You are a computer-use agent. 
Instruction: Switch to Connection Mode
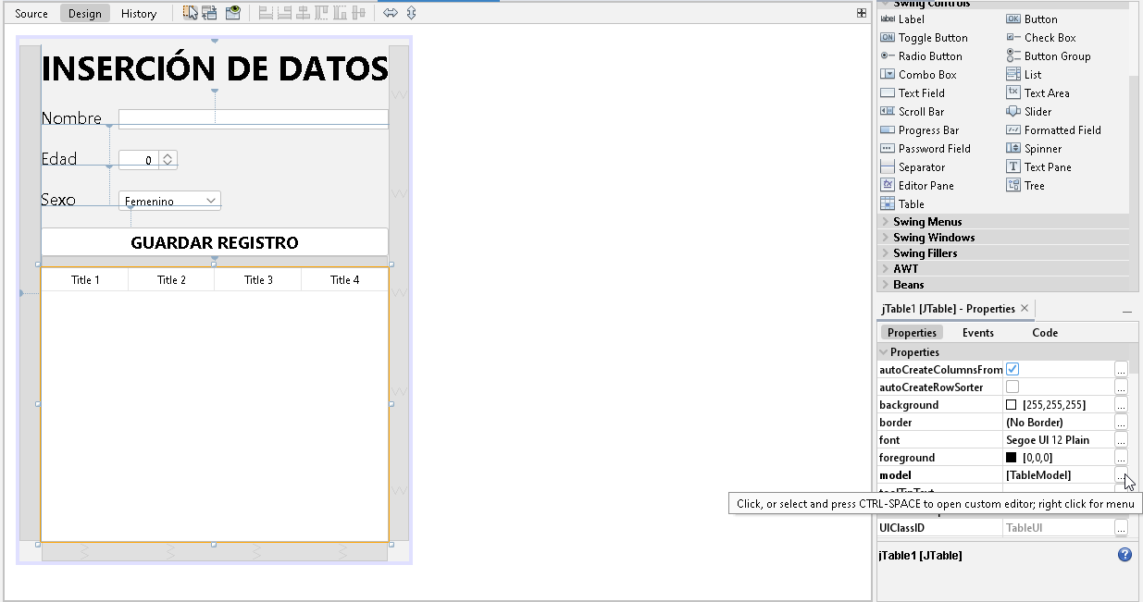point(209,12)
